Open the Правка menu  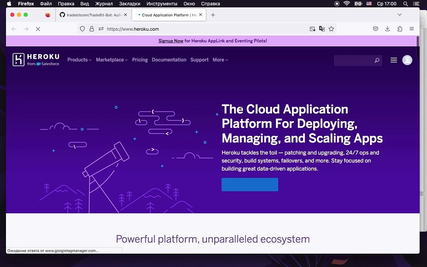[x=66, y=4]
